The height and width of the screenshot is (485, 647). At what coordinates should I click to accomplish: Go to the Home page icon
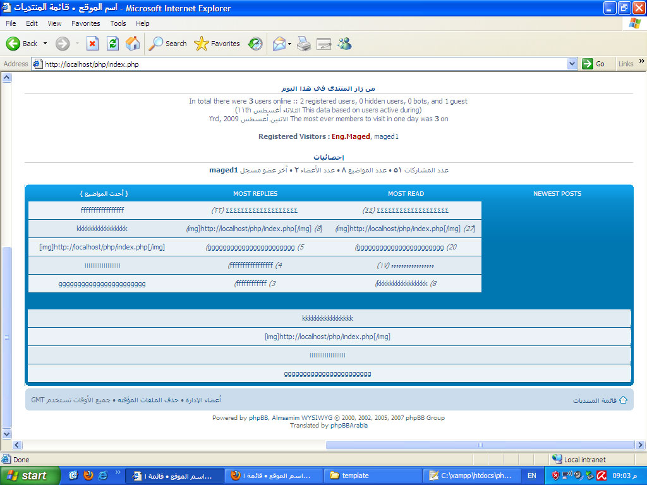pyautogui.click(x=133, y=44)
